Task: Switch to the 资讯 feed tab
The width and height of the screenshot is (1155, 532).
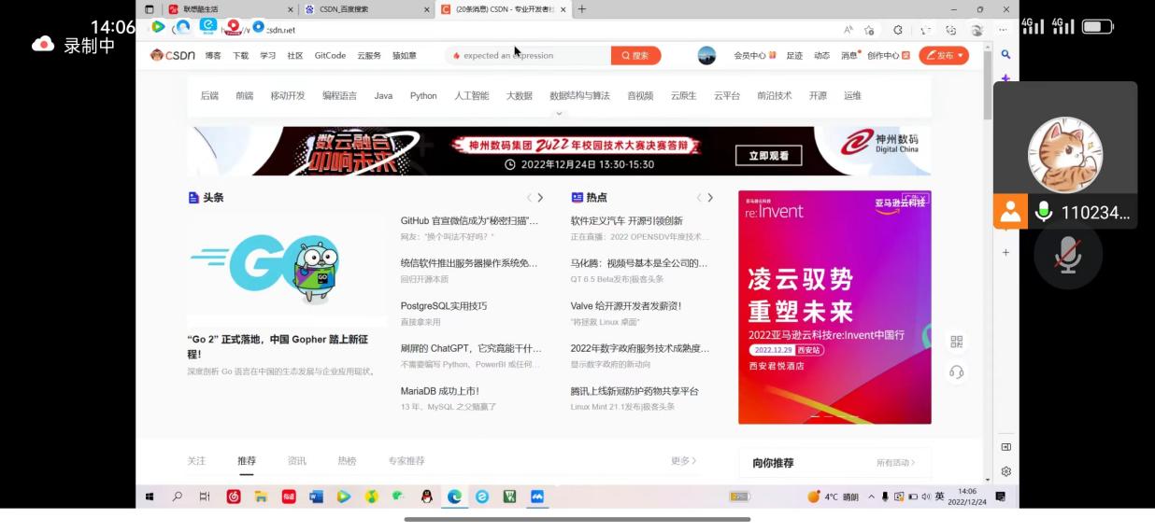Action: tap(296, 461)
